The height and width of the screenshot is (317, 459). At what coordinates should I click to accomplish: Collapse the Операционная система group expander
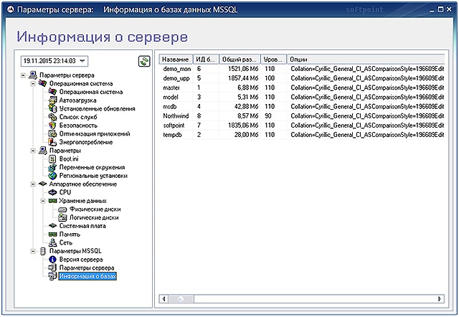coord(33,84)
